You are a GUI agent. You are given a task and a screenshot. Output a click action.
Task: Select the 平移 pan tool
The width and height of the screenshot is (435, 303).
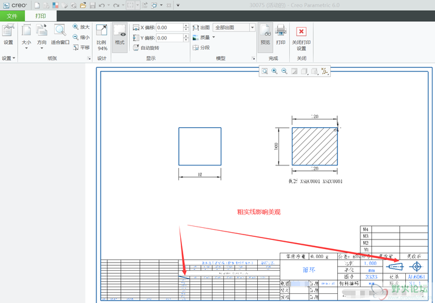click(x=81, y=47)
